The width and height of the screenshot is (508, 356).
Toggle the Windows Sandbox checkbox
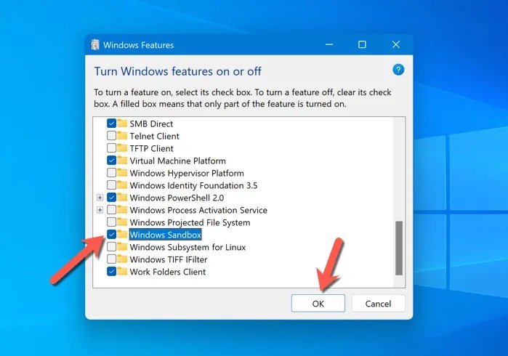(x=111, y=234)
